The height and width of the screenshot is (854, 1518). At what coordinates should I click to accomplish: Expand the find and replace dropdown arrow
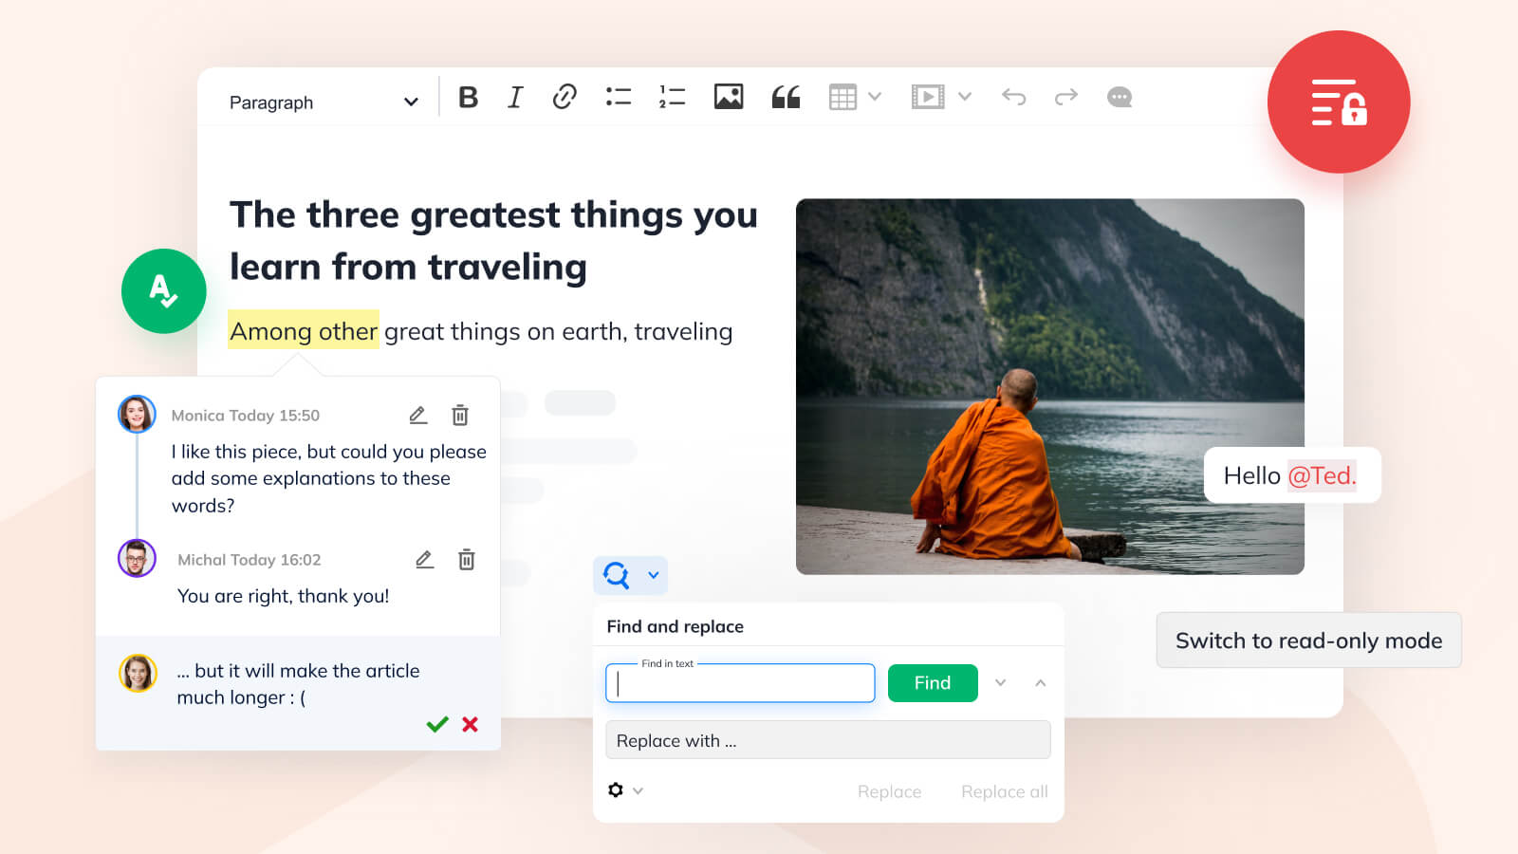pyautogui.click(x=654, y=575)
